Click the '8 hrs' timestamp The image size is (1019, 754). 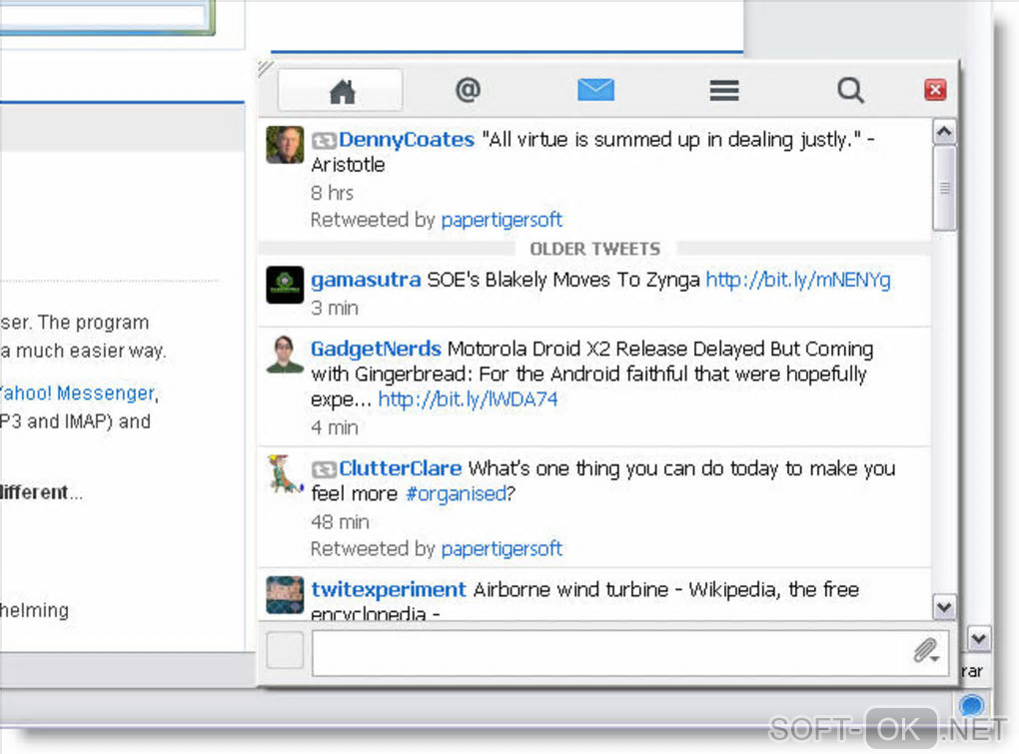(x=332, y=193)
